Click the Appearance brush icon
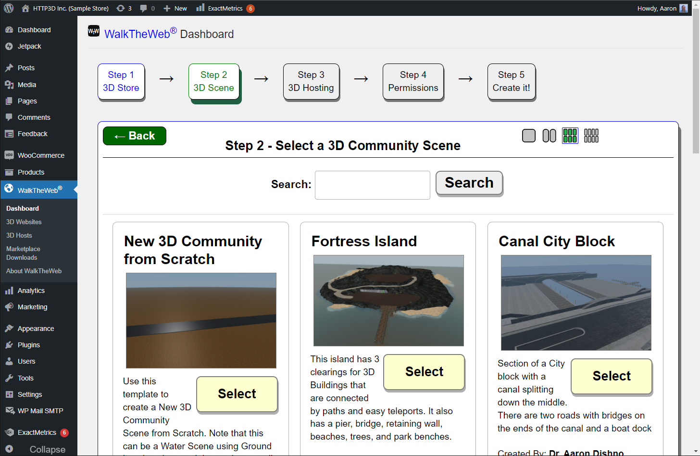The image size is (700, 456). pyautogui.click(x=9, y=329)
